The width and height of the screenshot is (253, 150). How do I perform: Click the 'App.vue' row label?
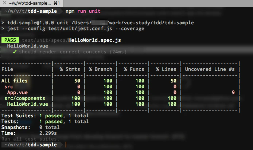[17, 93]
